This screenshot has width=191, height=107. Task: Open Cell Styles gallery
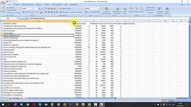(x=125, y=10)
